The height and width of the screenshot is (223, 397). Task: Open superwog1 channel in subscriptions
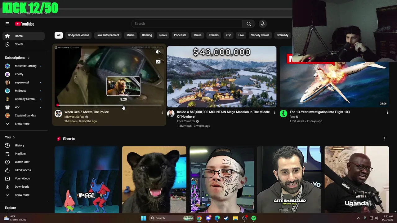(x=24, y=82)
